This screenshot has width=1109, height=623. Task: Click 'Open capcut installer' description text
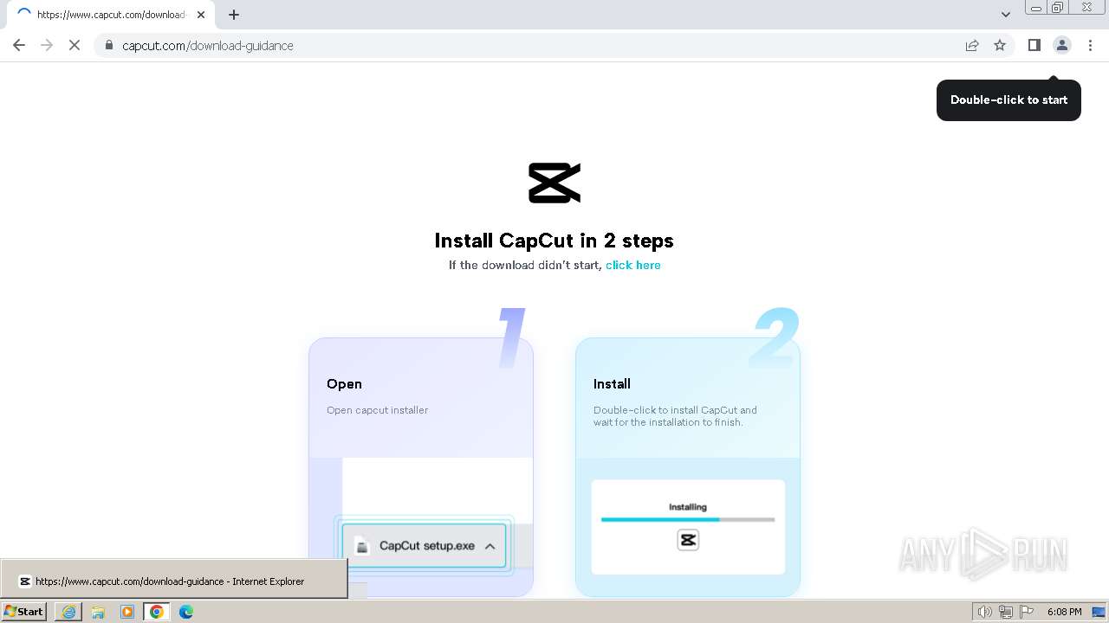(x=377, y=410)
